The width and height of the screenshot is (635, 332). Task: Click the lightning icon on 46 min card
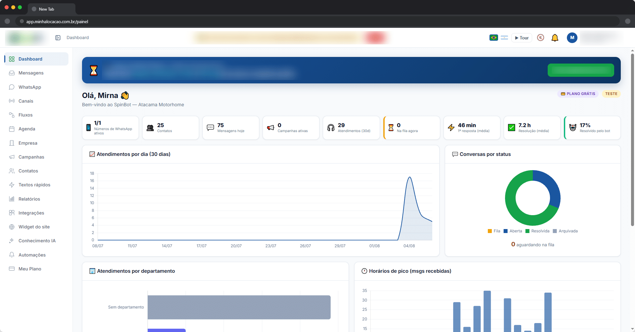coord(451,128)
